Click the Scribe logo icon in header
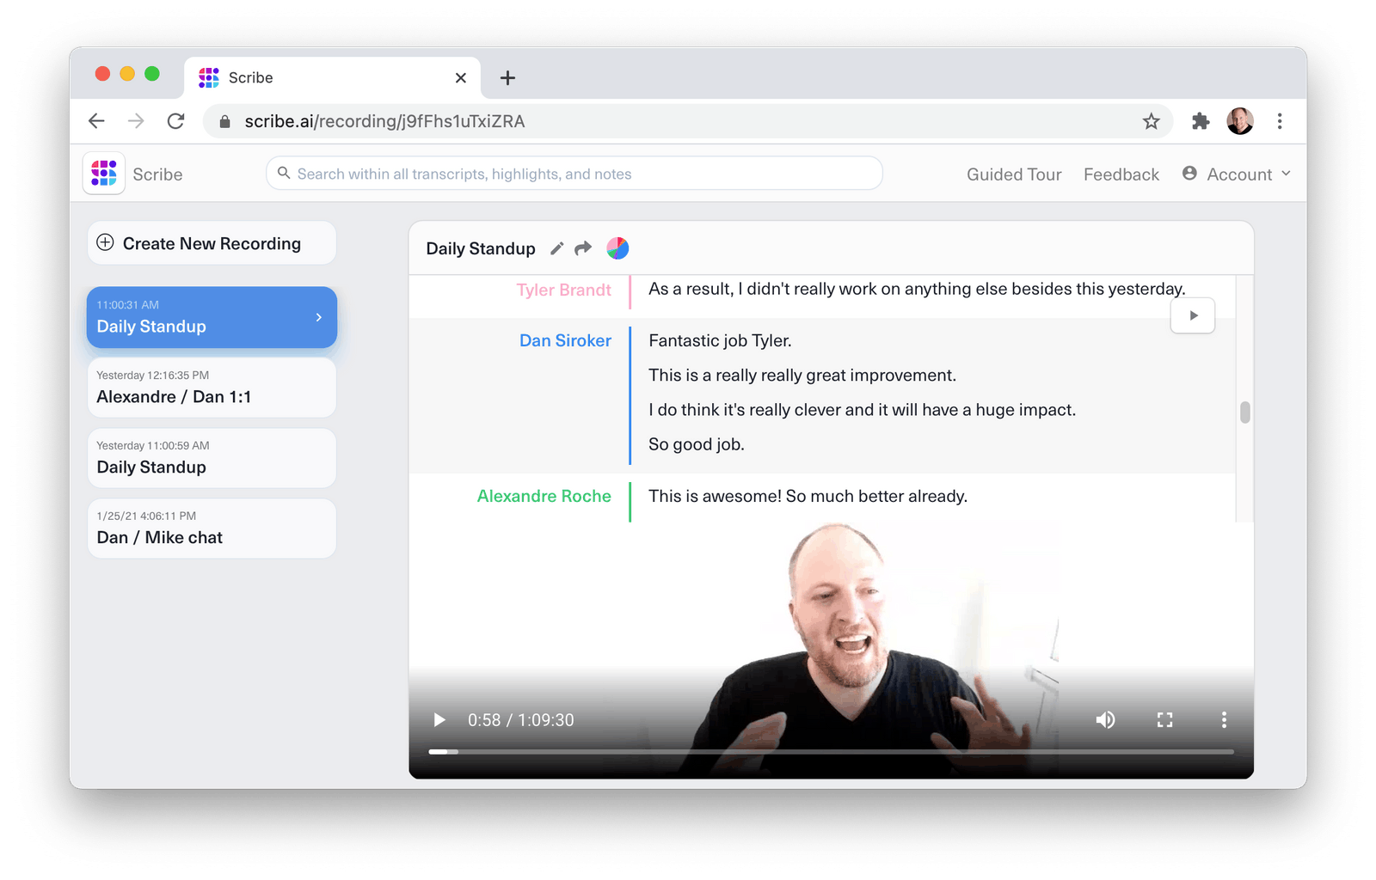The image size is (1376, 880). click(x=104, y=174)
